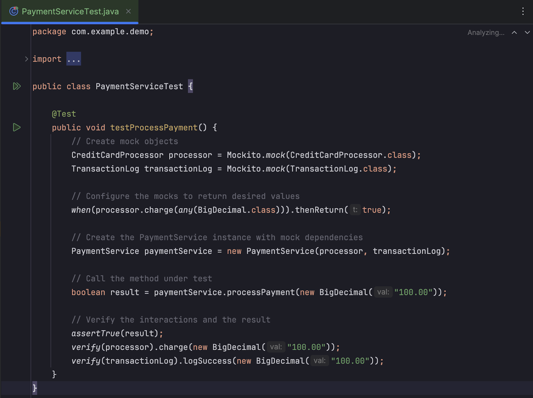Expand the folded import section chevron
This screenshot has height=398, width=533.
pos(26,59)
